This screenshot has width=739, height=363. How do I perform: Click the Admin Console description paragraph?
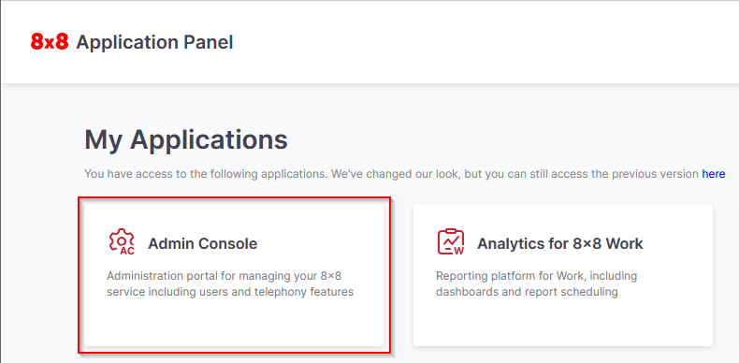[x=230, y=283]
